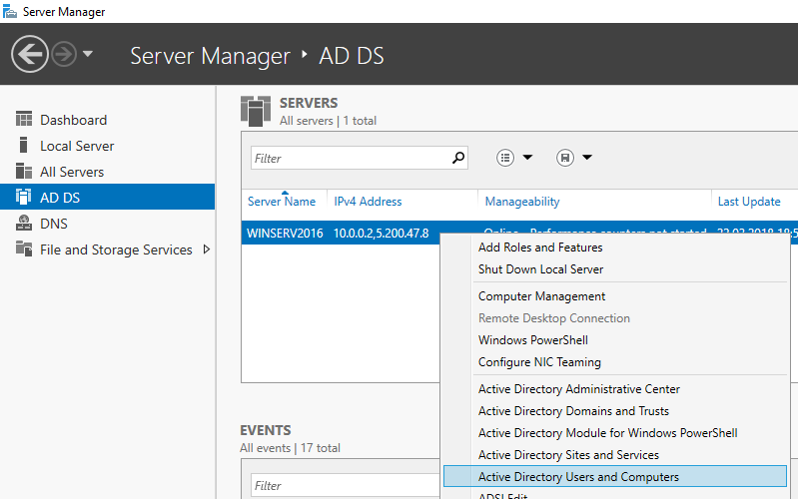Open the list options dropdown arrow
The height and width of the screenshot is (499, 798).
click(x=527, y=157)
